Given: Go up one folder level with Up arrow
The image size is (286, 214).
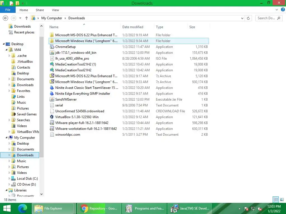Looking at the screenshot, I should click(27, 18).
